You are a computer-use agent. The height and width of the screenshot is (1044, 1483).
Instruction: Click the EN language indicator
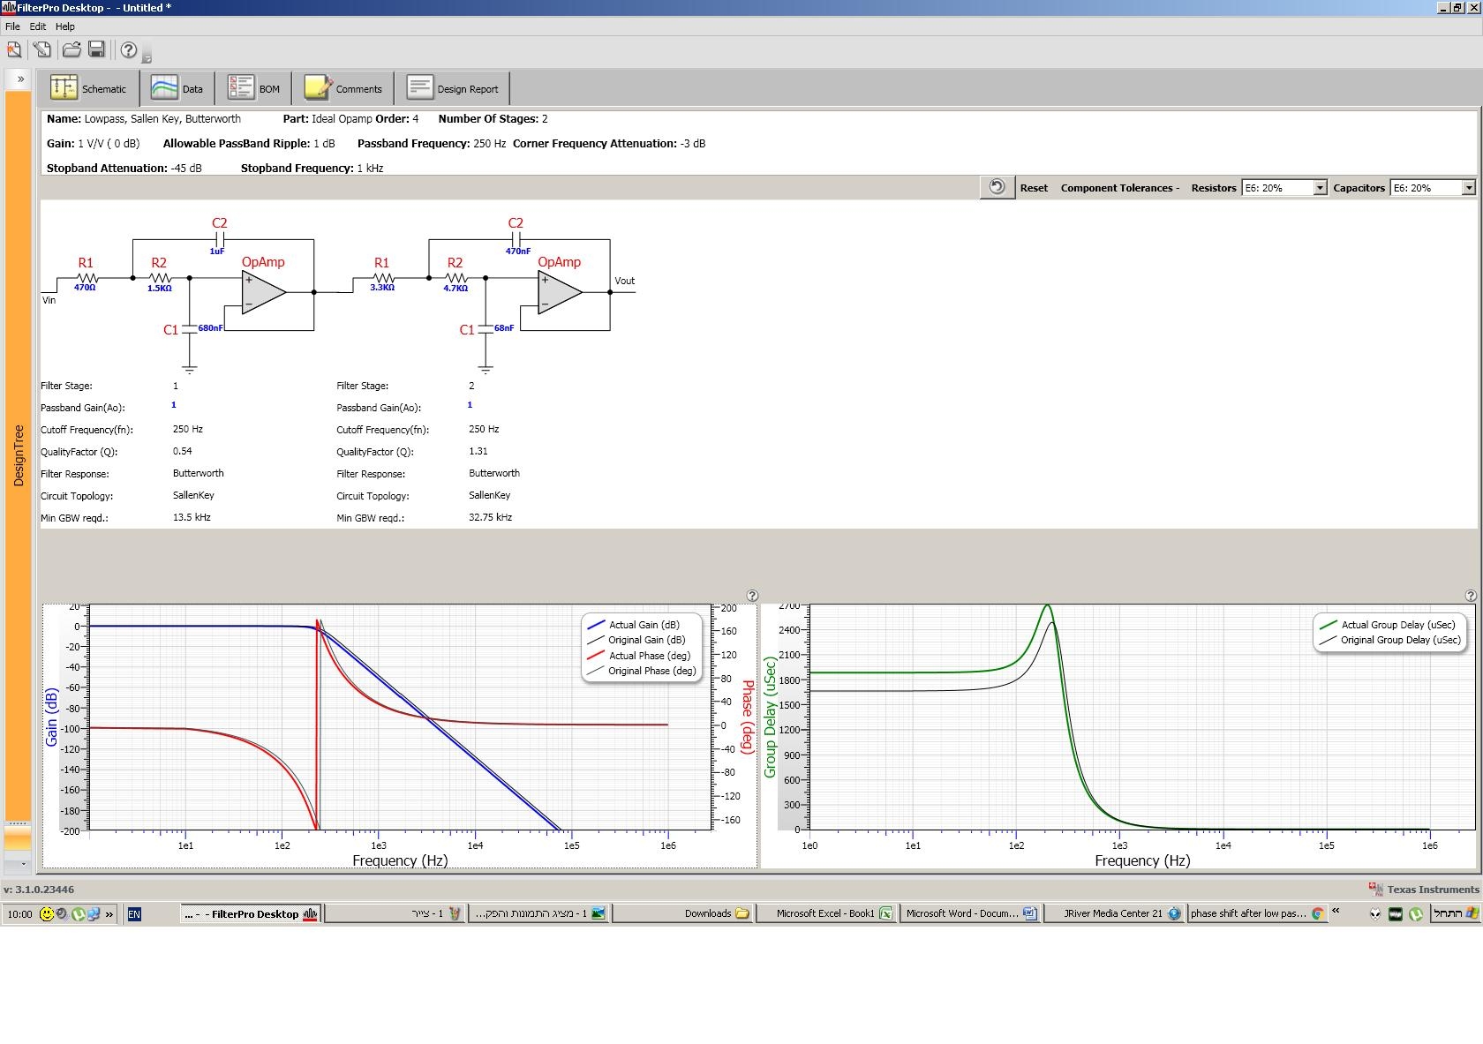coord(134,914)
